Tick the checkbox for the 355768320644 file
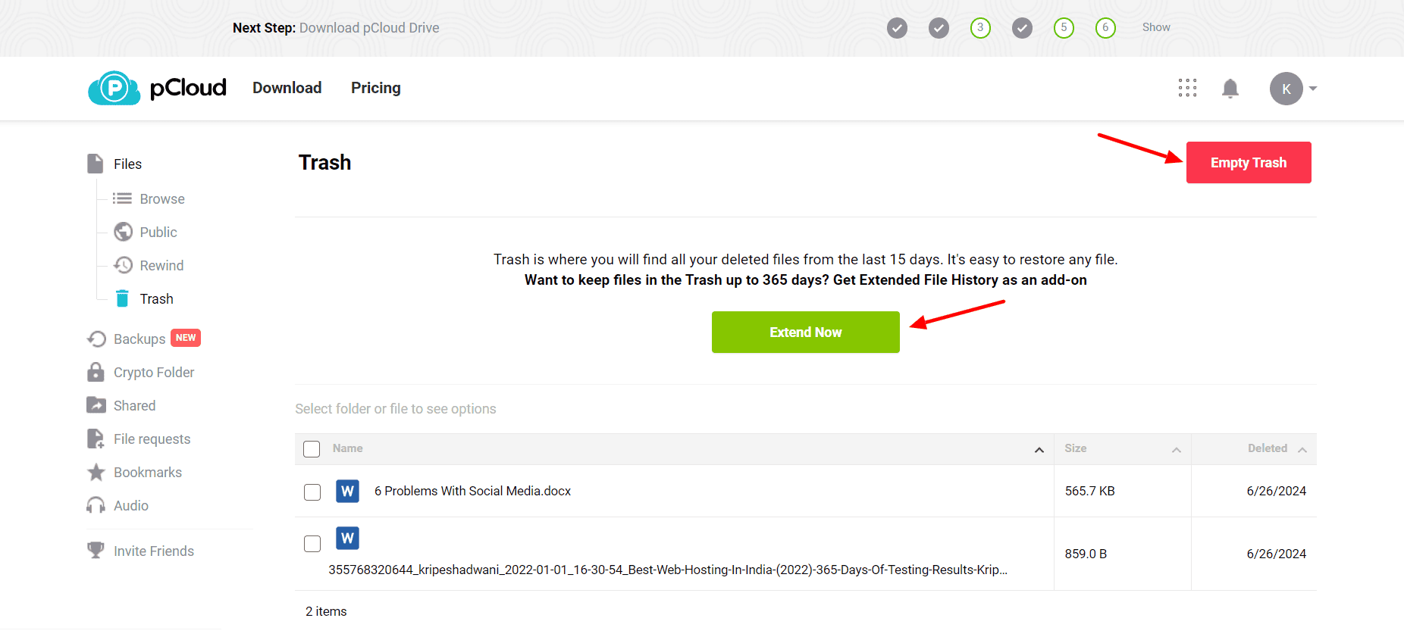Viewport: 1404px width, 640px height. tap(312, 544)
